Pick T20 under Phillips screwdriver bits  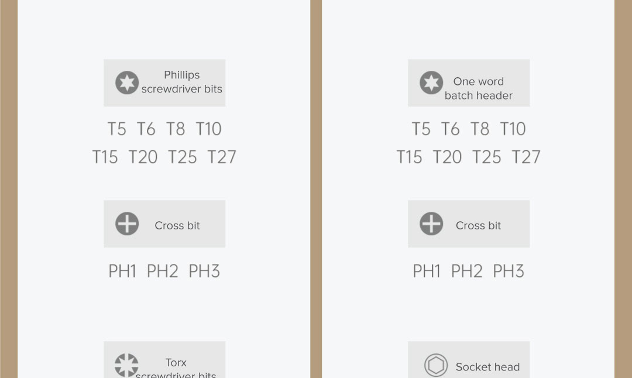[x=143, y=157]
